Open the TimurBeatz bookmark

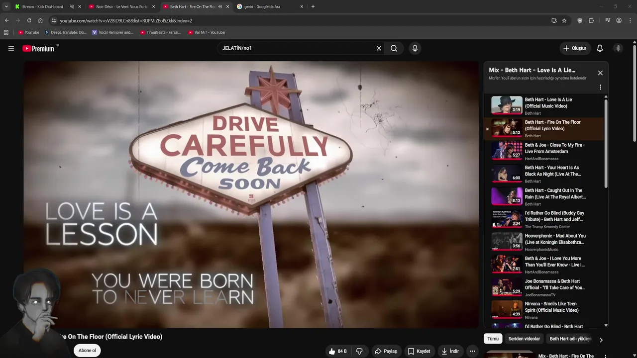point(161,32)
